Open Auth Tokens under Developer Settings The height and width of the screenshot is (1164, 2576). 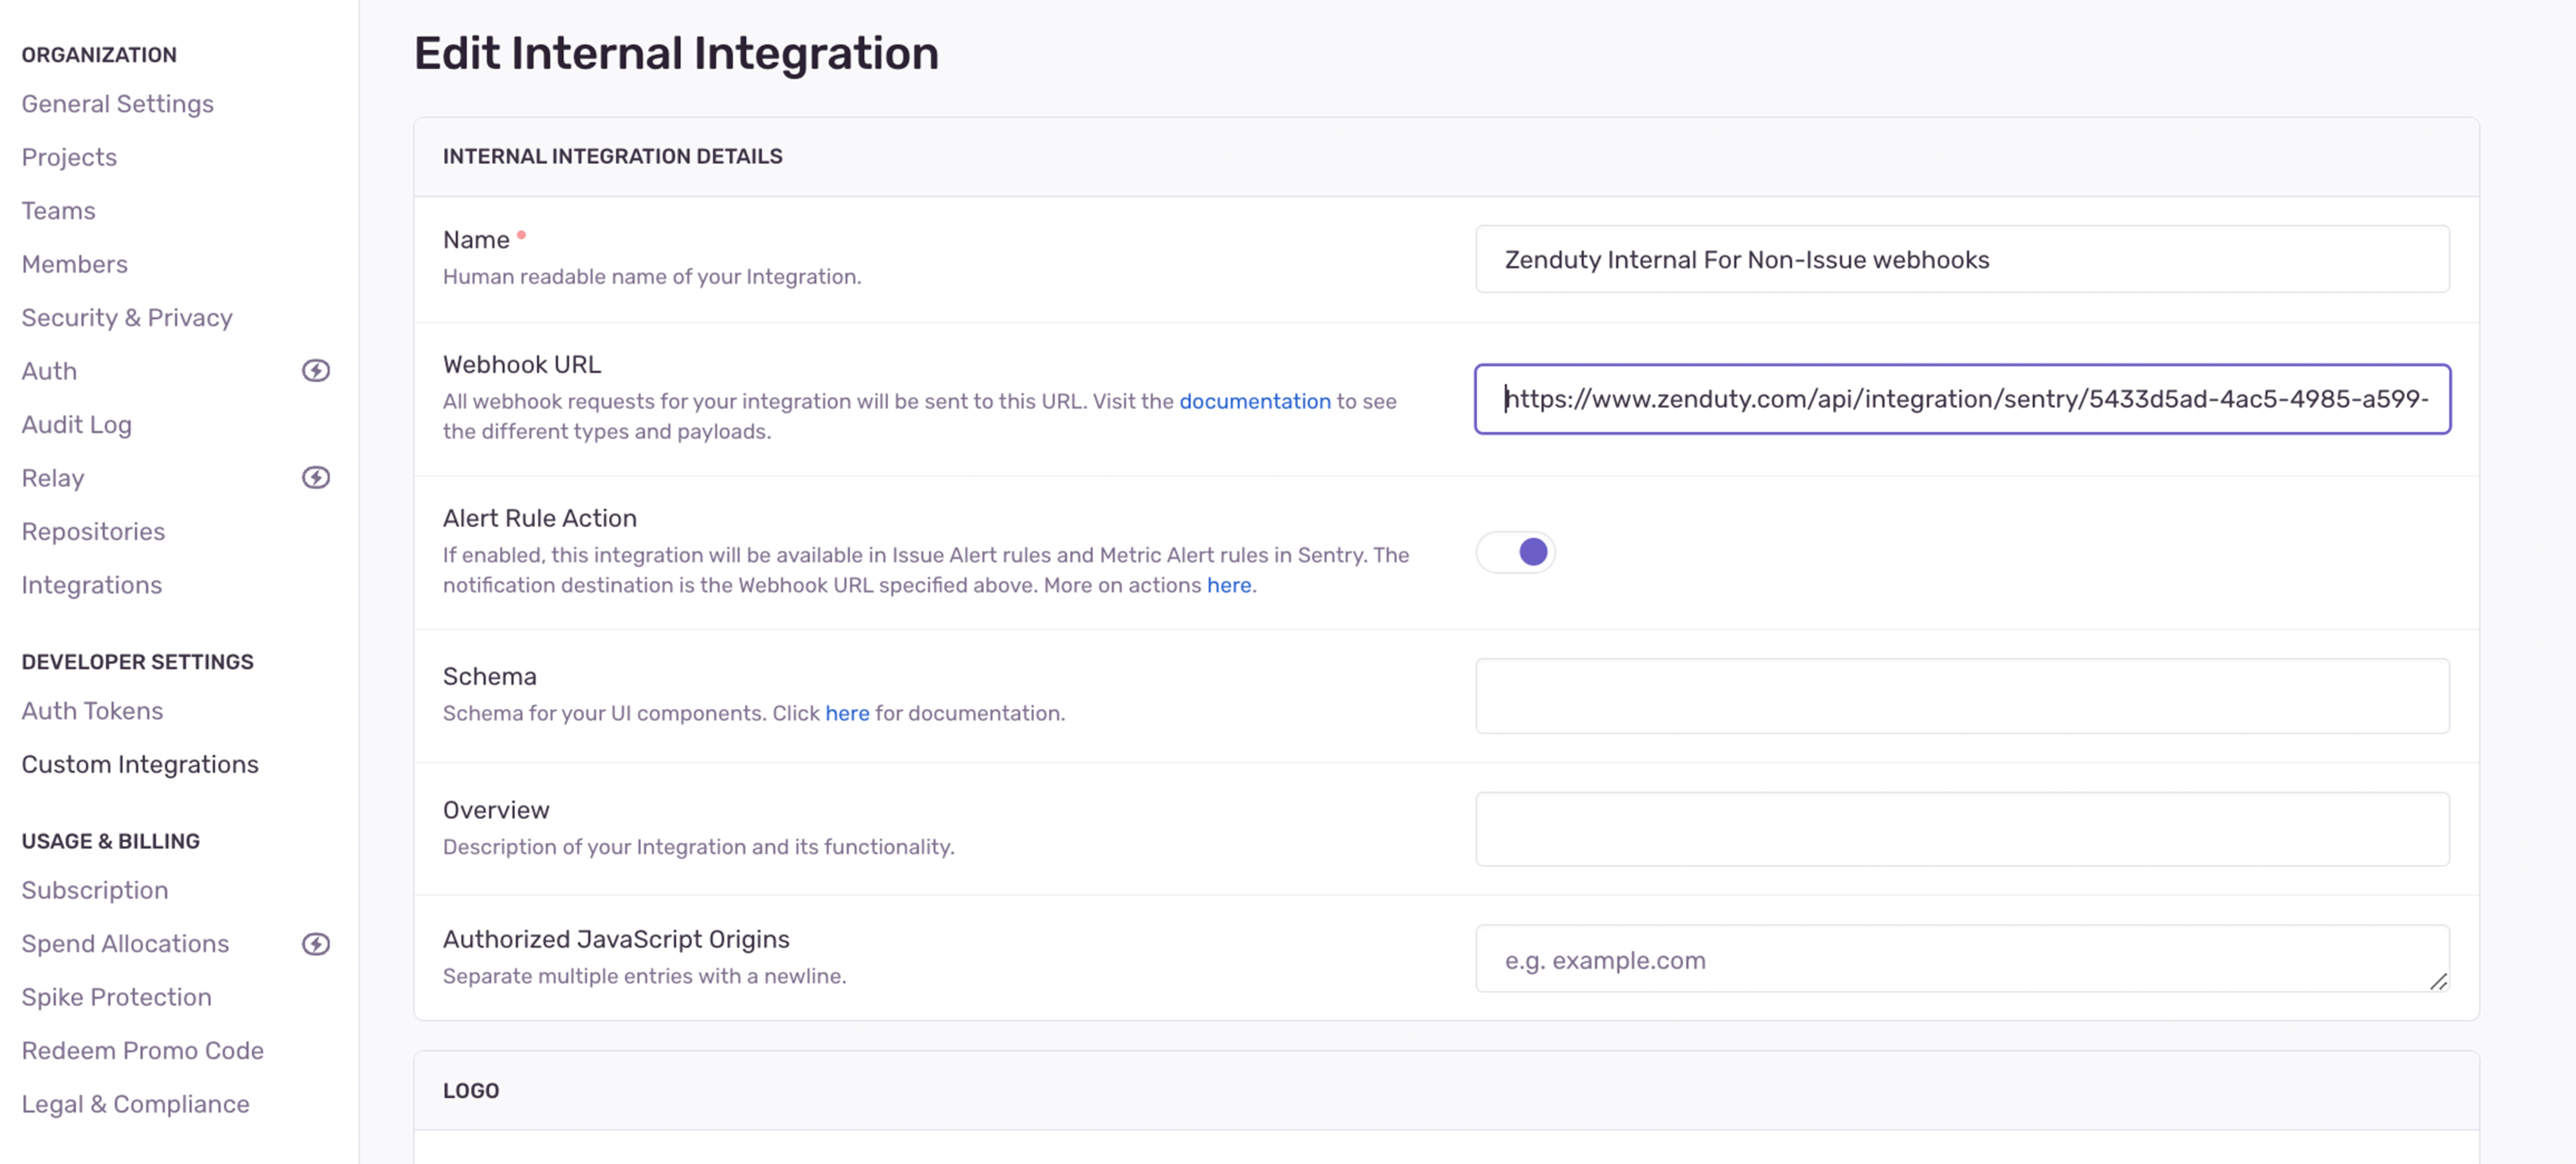[x=92, y=711]
